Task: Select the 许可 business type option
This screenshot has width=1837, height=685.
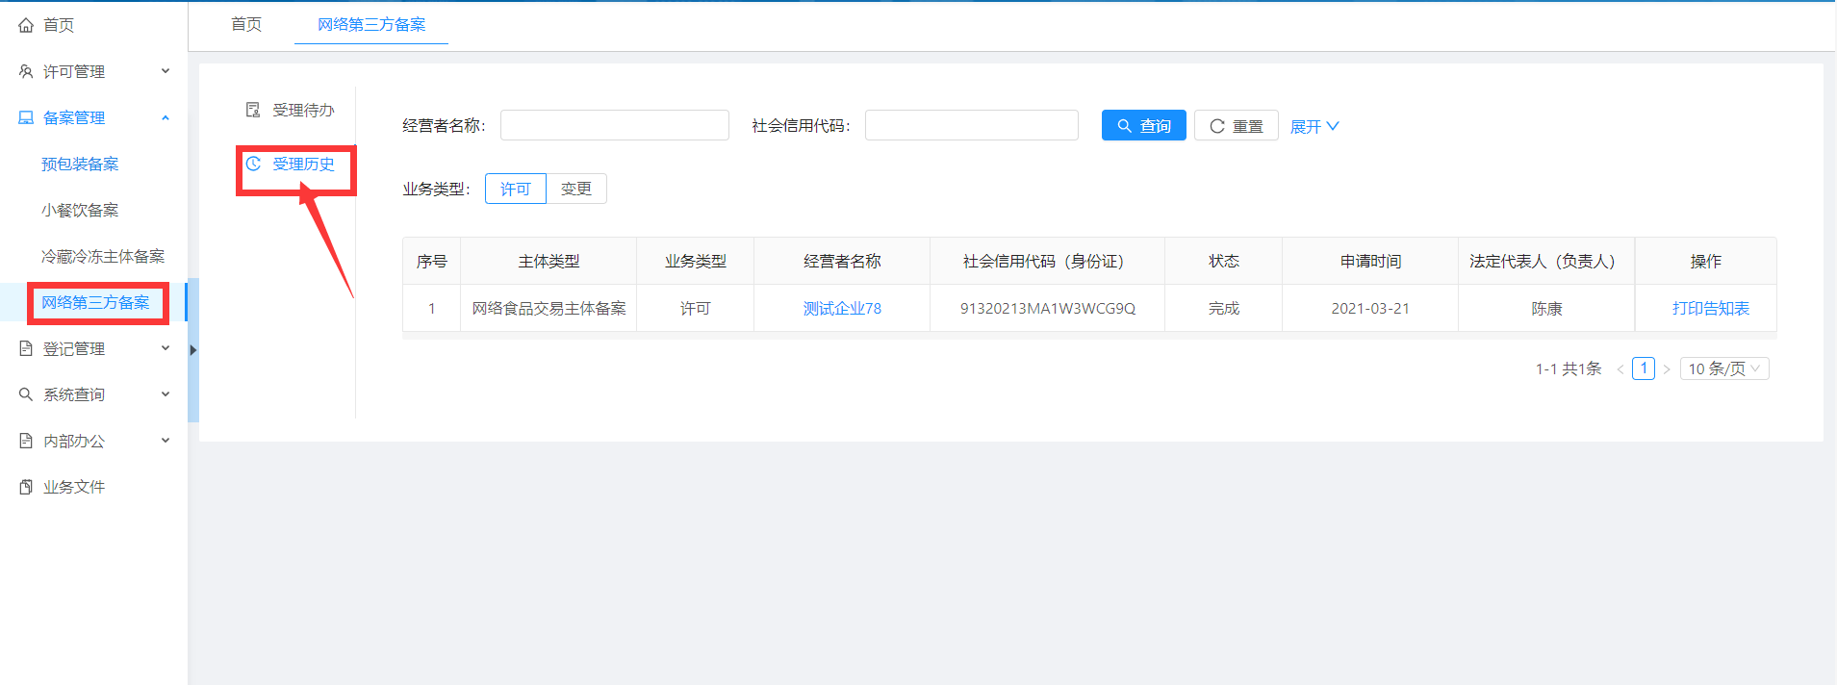Action: tap(515, 189)
